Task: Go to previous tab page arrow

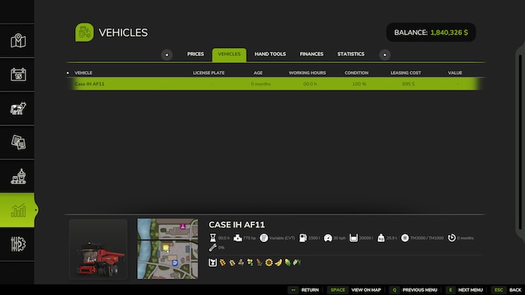Action: click(x=166, y=55)
